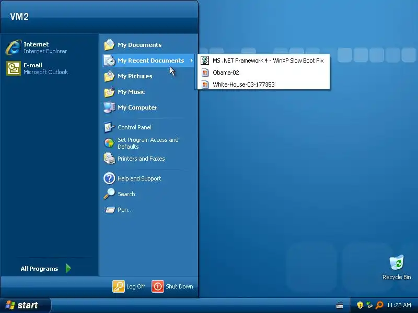Click the Control Panel icon

tap(109, 127)
